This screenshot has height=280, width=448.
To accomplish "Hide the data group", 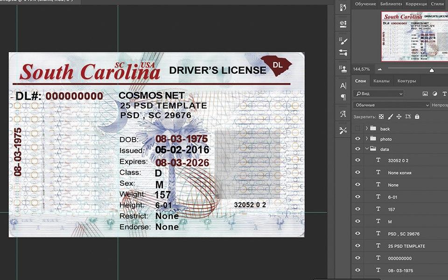I will click(x=358, y=149).
